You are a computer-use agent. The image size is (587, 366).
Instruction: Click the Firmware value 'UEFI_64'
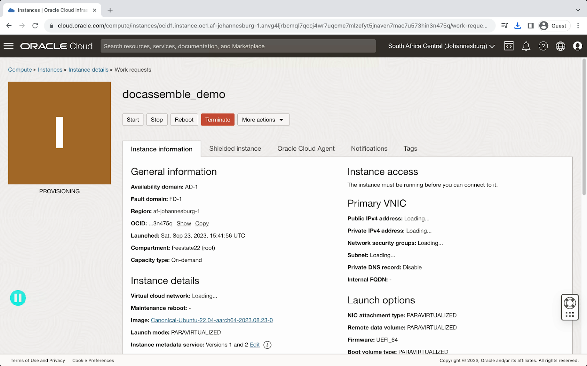[387, 340]
